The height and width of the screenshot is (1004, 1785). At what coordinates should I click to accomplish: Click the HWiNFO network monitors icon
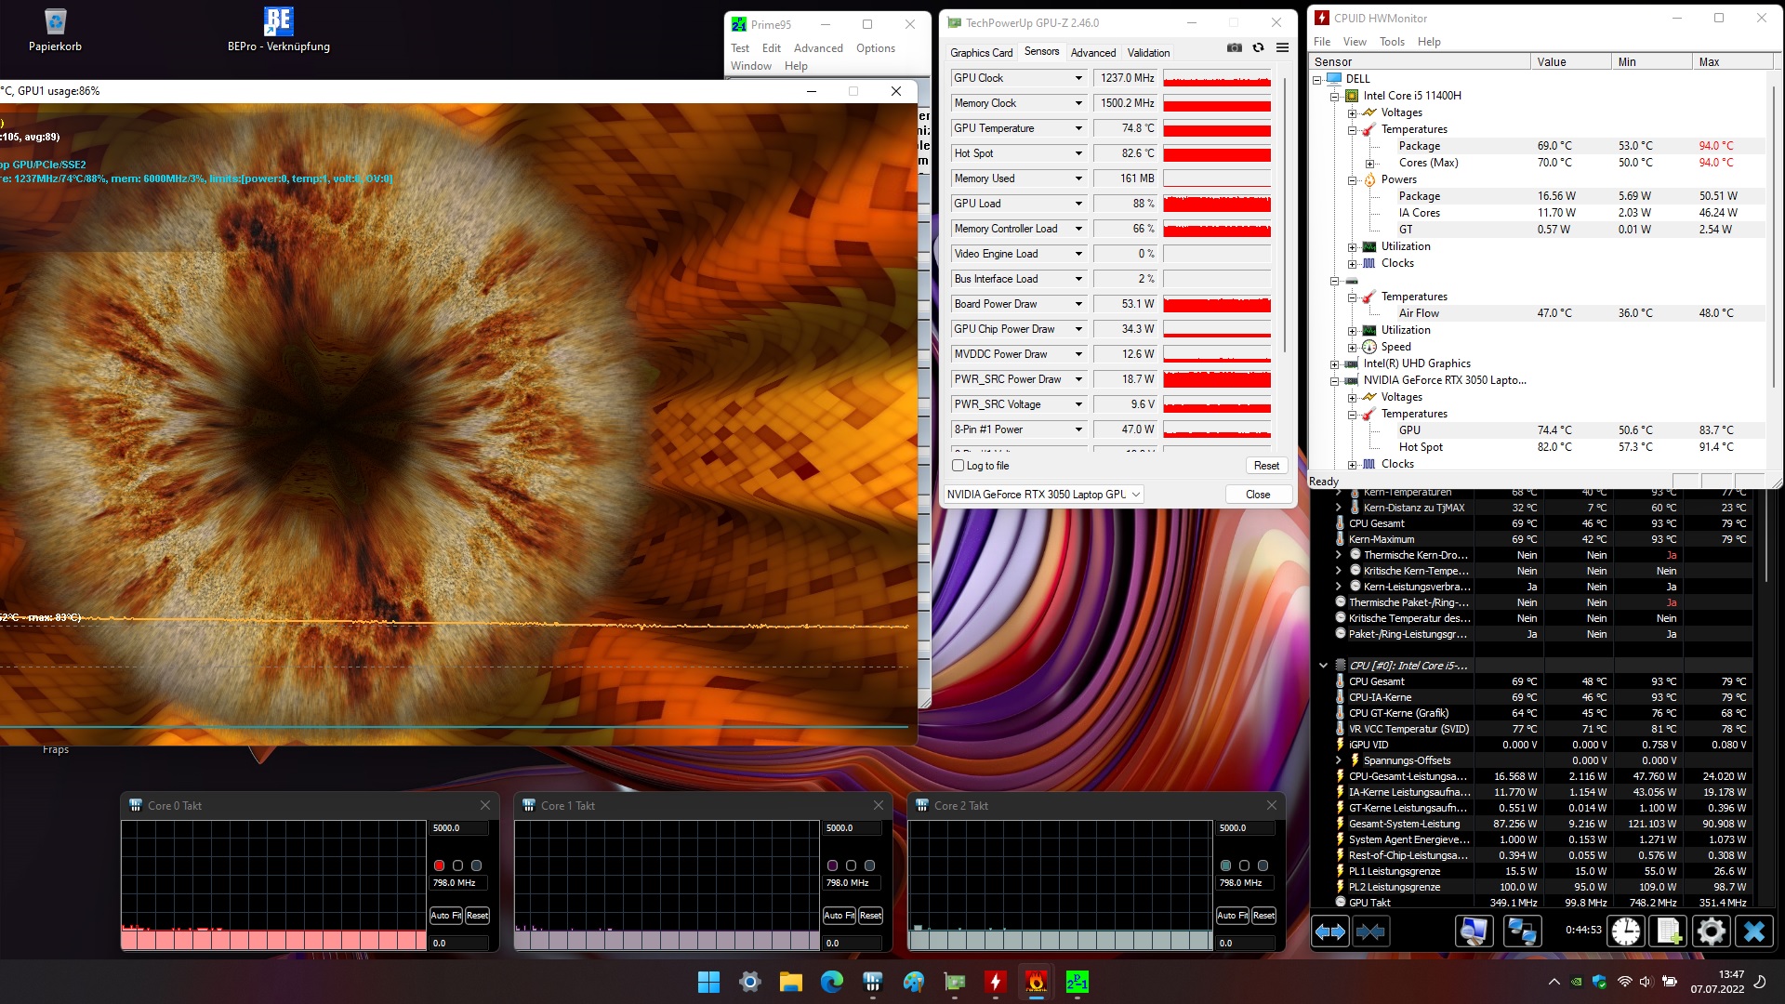[1522, 931]
